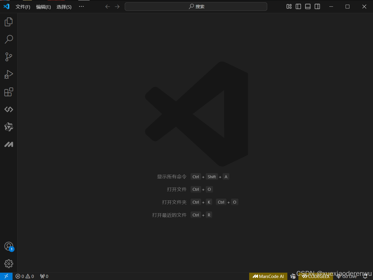Click the remote window indicator in status bar
The height and width of the screenshot is (280, 373).
pos(6,276)
